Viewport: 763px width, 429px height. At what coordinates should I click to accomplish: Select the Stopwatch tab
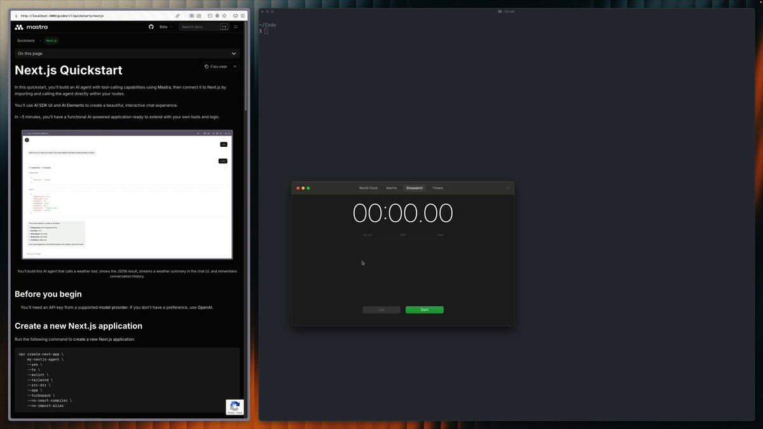(x=415, y=188)
